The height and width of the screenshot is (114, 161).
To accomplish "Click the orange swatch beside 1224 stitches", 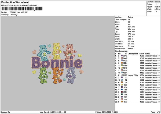I will click(x=122, y=63).
